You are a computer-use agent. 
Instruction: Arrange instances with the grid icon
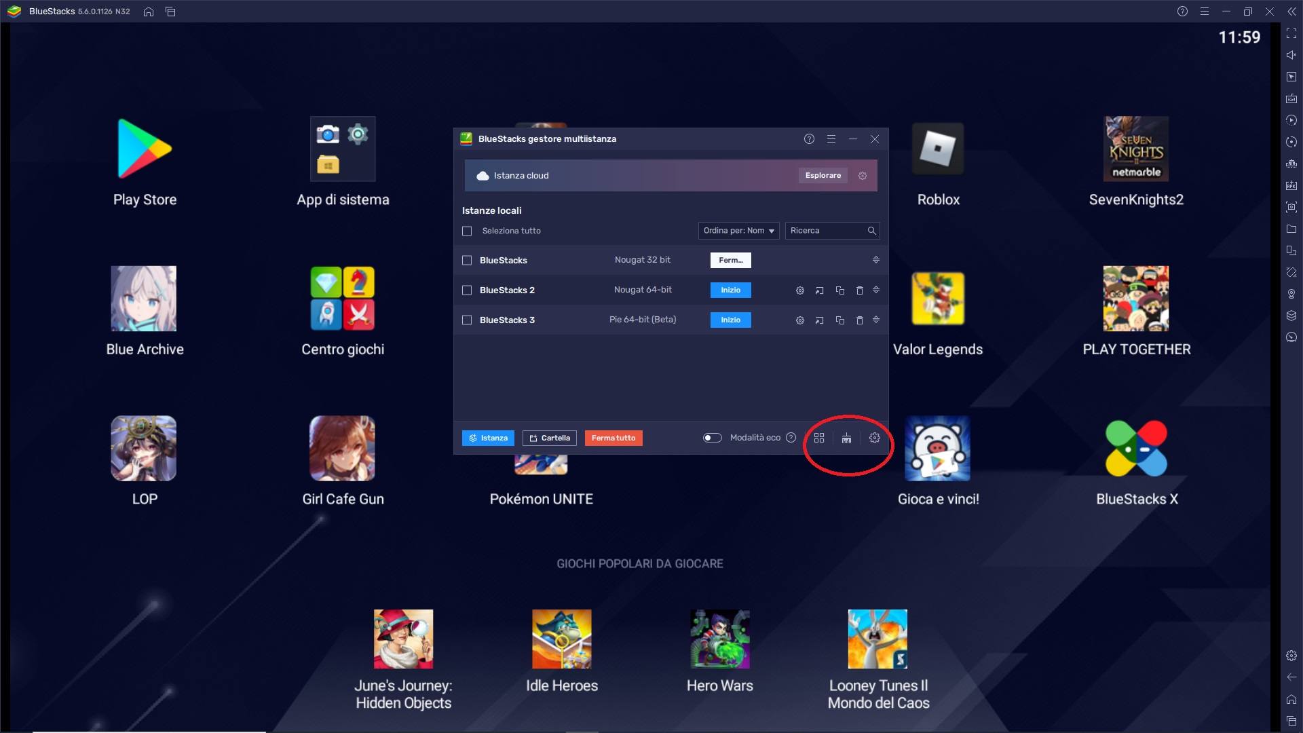tap(819, 438)
